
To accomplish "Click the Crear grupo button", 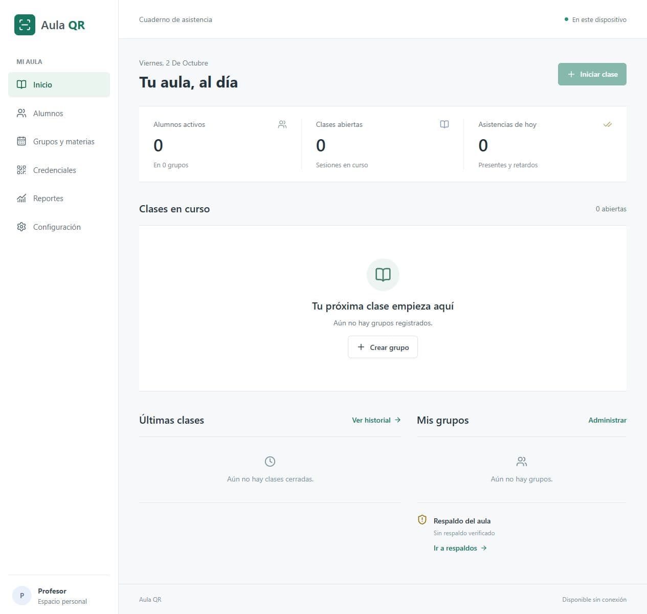I will [x=383, y=347].
